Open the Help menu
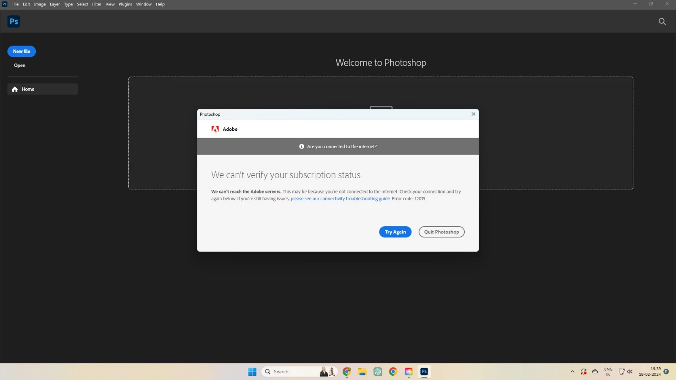Image resolution: width=676 pixels, height=380 pixels. 160,4
